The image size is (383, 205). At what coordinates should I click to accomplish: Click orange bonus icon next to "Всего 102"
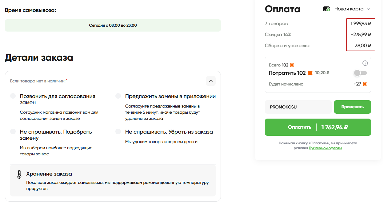[x=292, y=65]
